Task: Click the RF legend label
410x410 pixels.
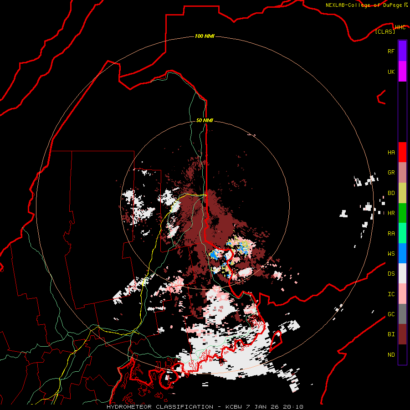Action: tap(391, 51)
